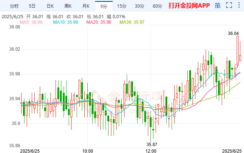
Task: Click the 12:00 time axis label
Action: tap(151, 150)
